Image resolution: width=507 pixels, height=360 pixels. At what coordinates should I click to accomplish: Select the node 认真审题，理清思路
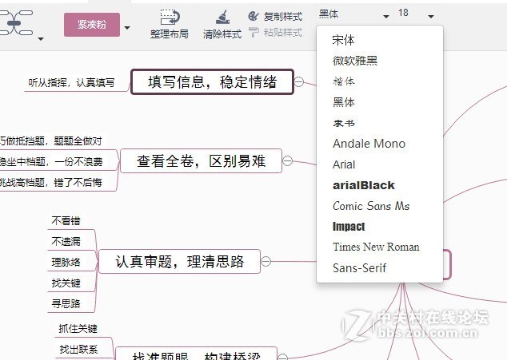pos(179,262)
